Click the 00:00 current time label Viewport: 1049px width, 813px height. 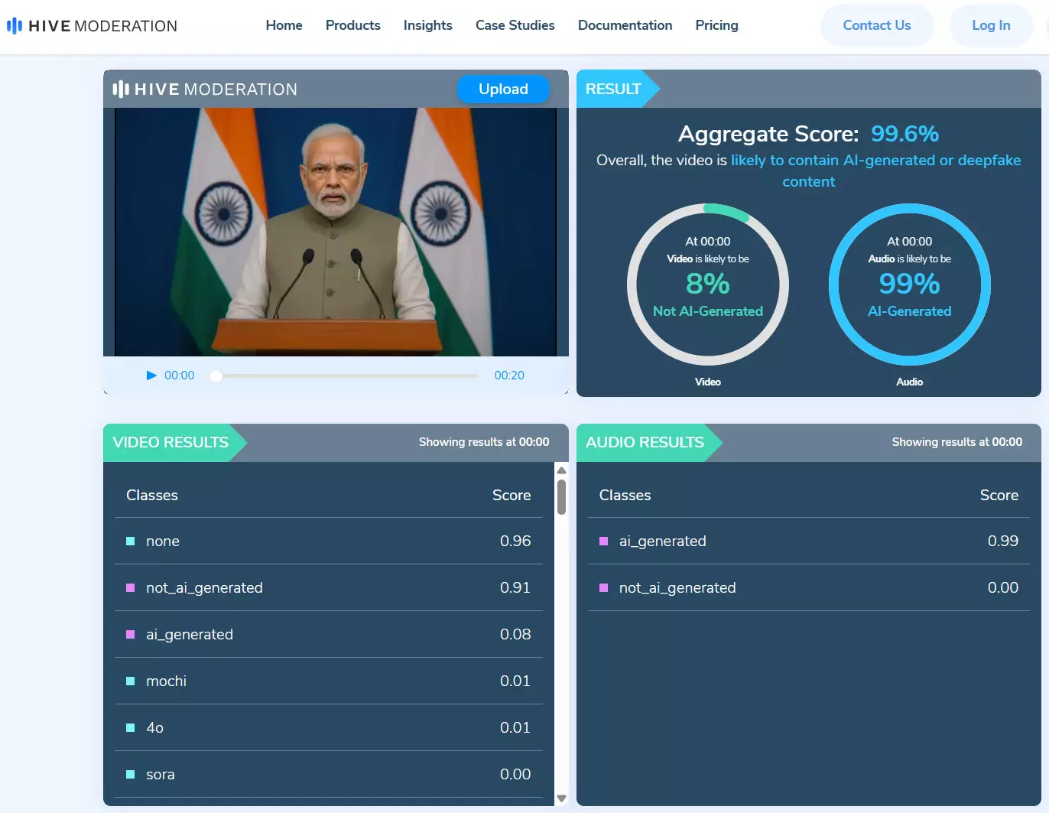(x=180, y=376)
